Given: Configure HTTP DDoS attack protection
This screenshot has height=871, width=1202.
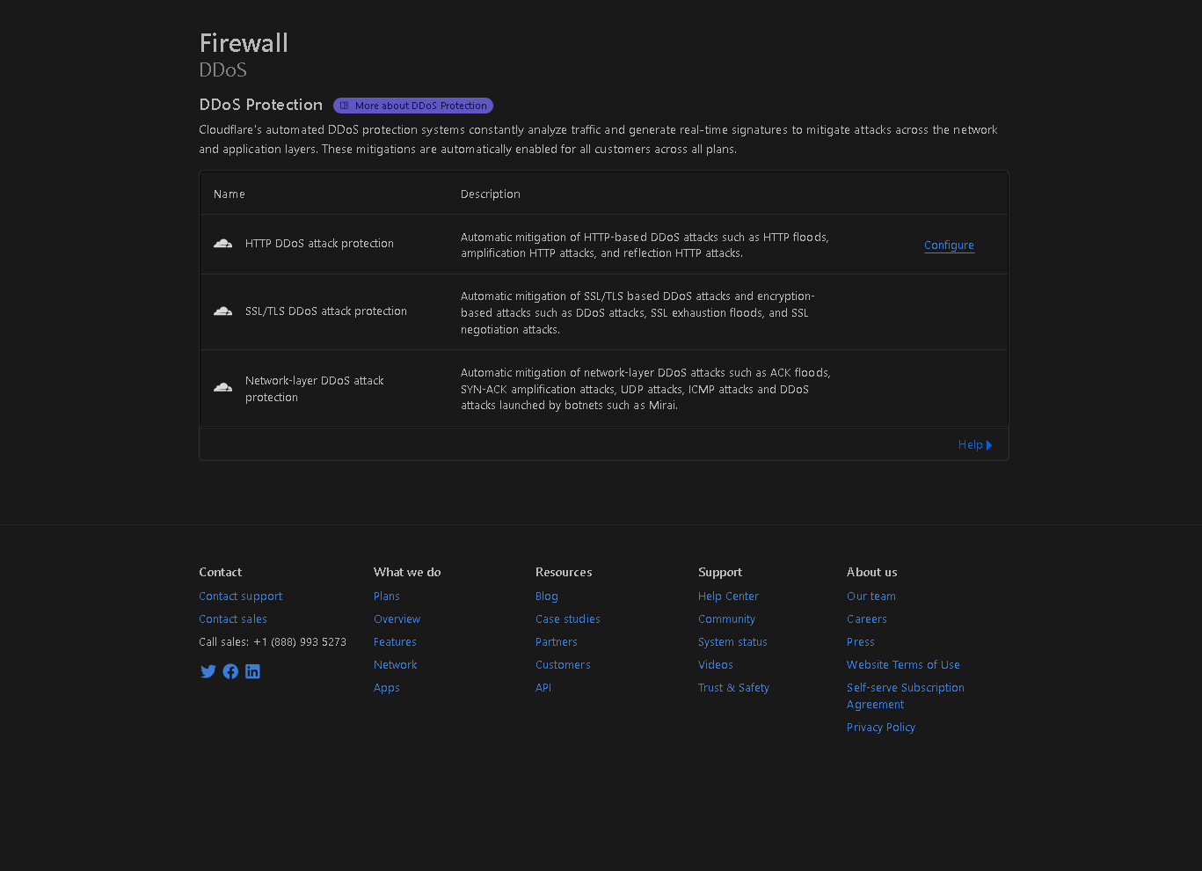Looking at the screenshot, I should 949,245.
